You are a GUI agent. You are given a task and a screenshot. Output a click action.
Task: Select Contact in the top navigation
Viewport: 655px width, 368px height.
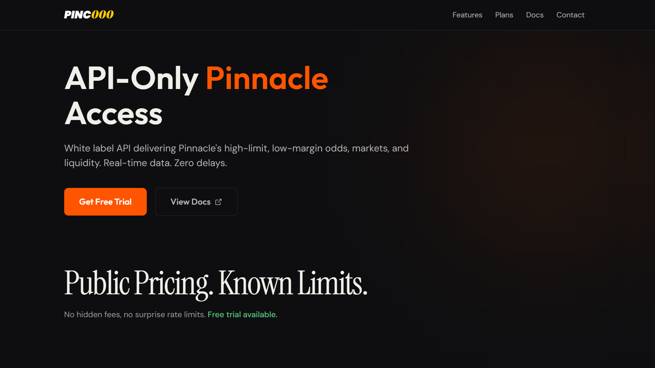pos(570,15)
